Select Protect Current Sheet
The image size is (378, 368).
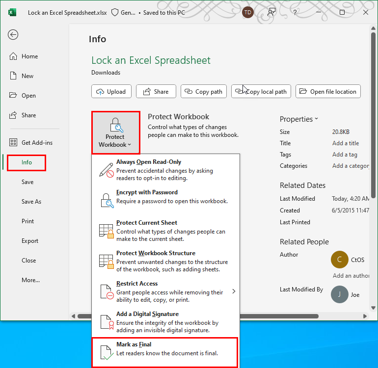click(x=165, y=231)
